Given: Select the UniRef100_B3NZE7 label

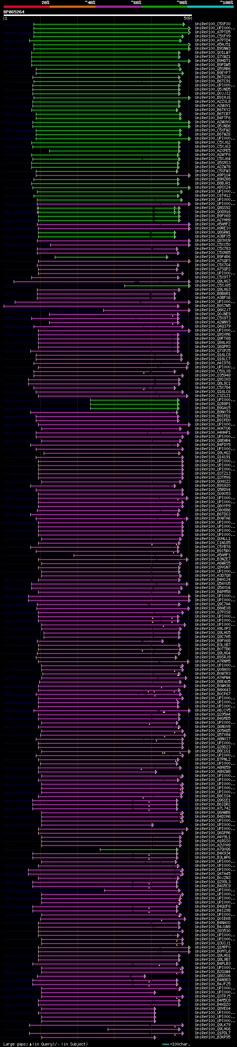Looking at the screenshot, I should click(x=213, y=559).
